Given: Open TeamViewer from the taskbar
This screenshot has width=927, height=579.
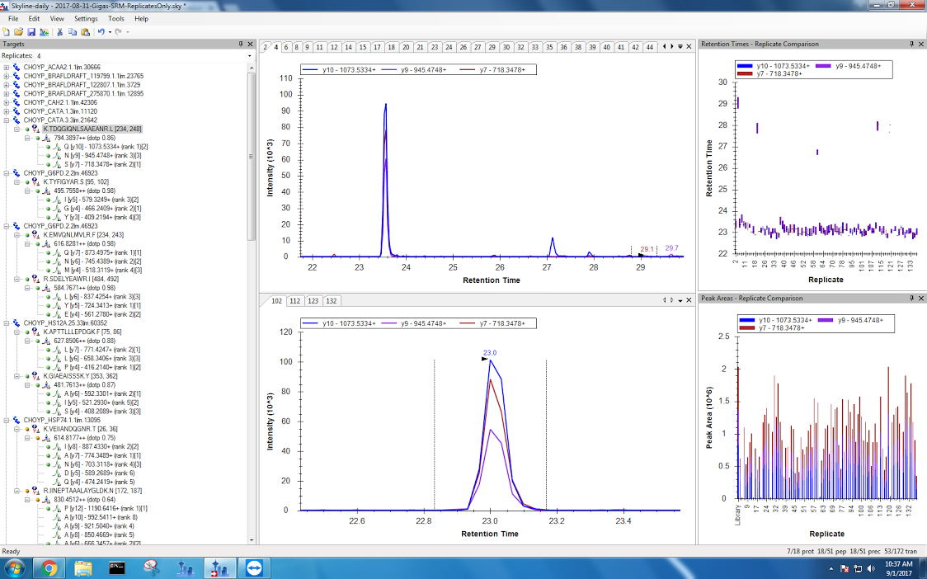Looking at the screenshot, I should 249,567.
